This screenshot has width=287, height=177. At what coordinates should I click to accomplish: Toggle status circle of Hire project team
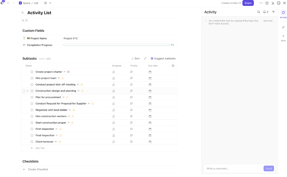tap(32, 78)
